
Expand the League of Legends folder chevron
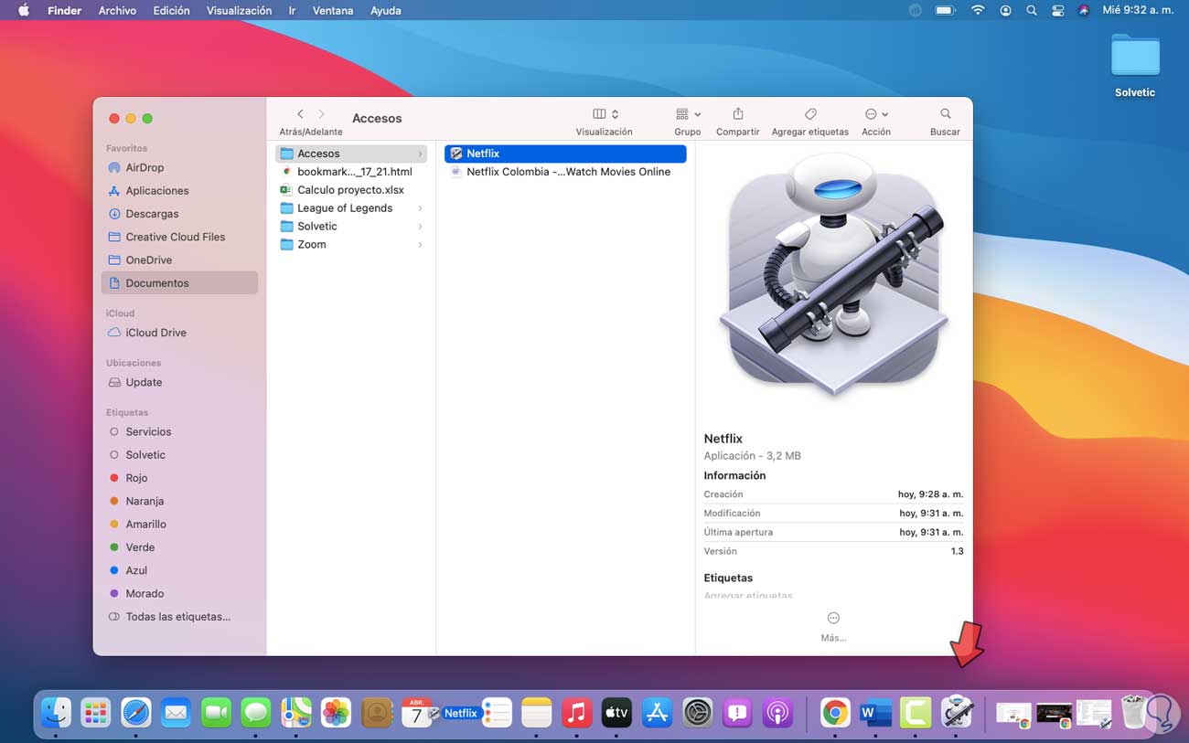click(420, 208)
